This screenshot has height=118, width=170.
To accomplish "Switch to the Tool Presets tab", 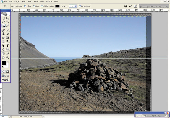I will coord(153,7).
